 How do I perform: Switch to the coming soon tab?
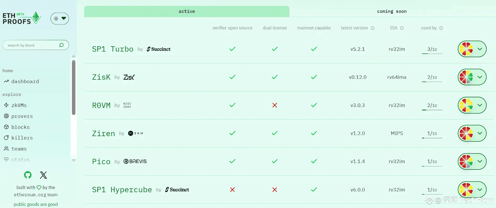(392, 11)
